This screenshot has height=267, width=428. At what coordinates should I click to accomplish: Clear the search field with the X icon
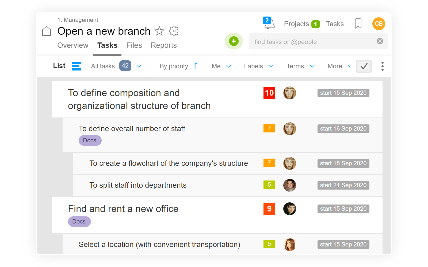pyautogui.click(x=380, y=41)
